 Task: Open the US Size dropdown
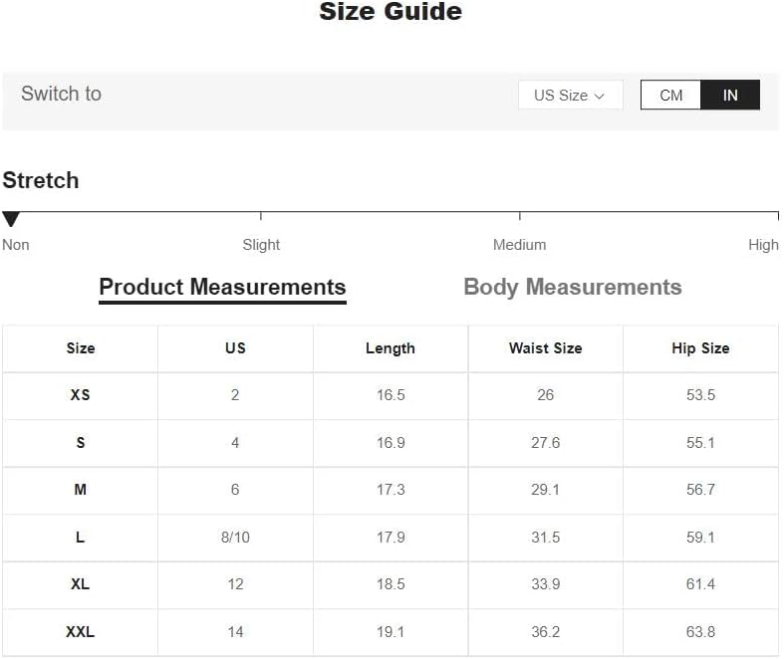(x=570, y=95)
